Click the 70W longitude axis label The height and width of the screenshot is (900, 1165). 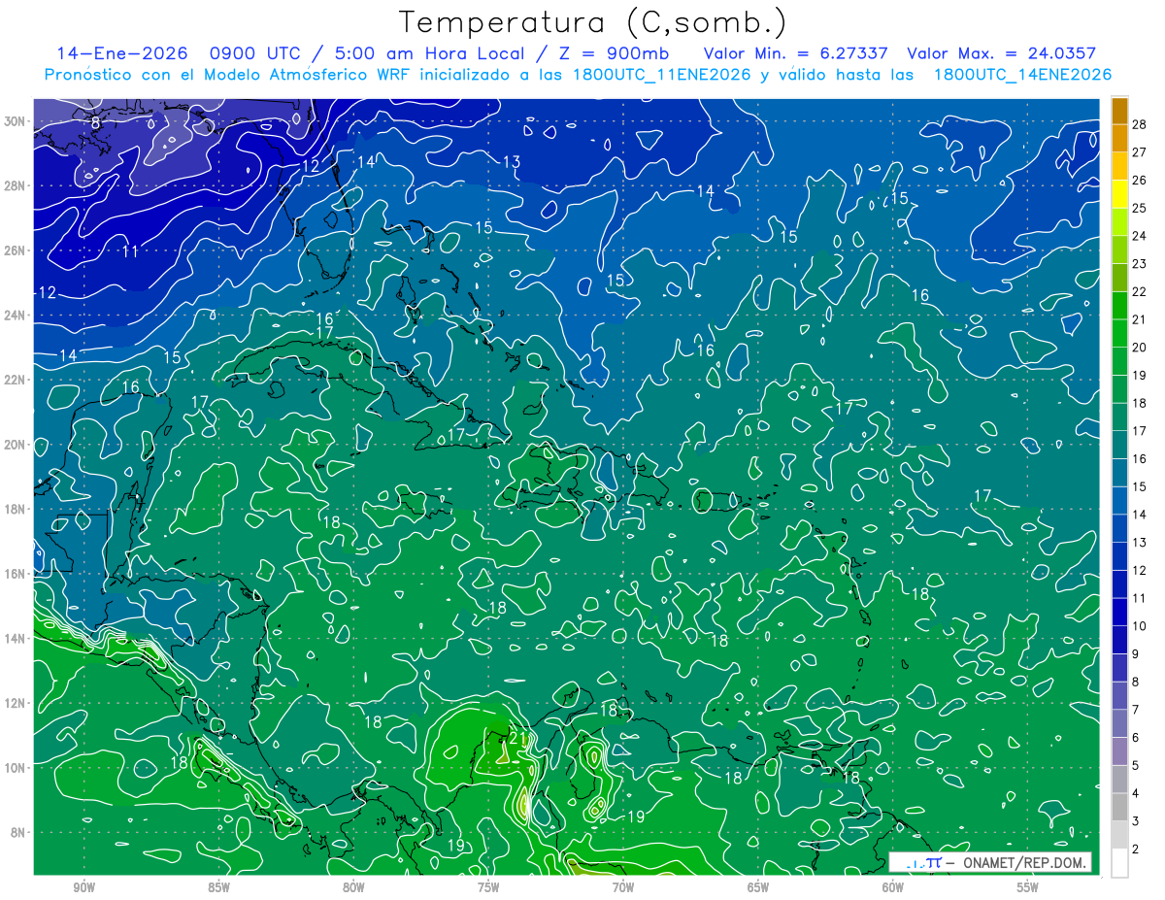pos(623,887)
